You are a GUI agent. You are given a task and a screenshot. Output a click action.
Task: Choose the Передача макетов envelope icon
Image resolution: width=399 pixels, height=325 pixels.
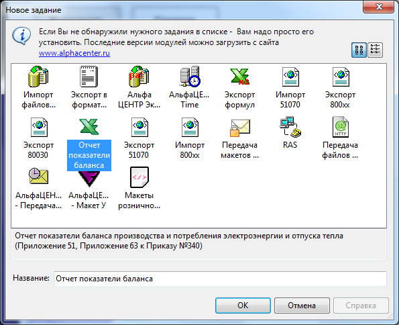[240, 128]
